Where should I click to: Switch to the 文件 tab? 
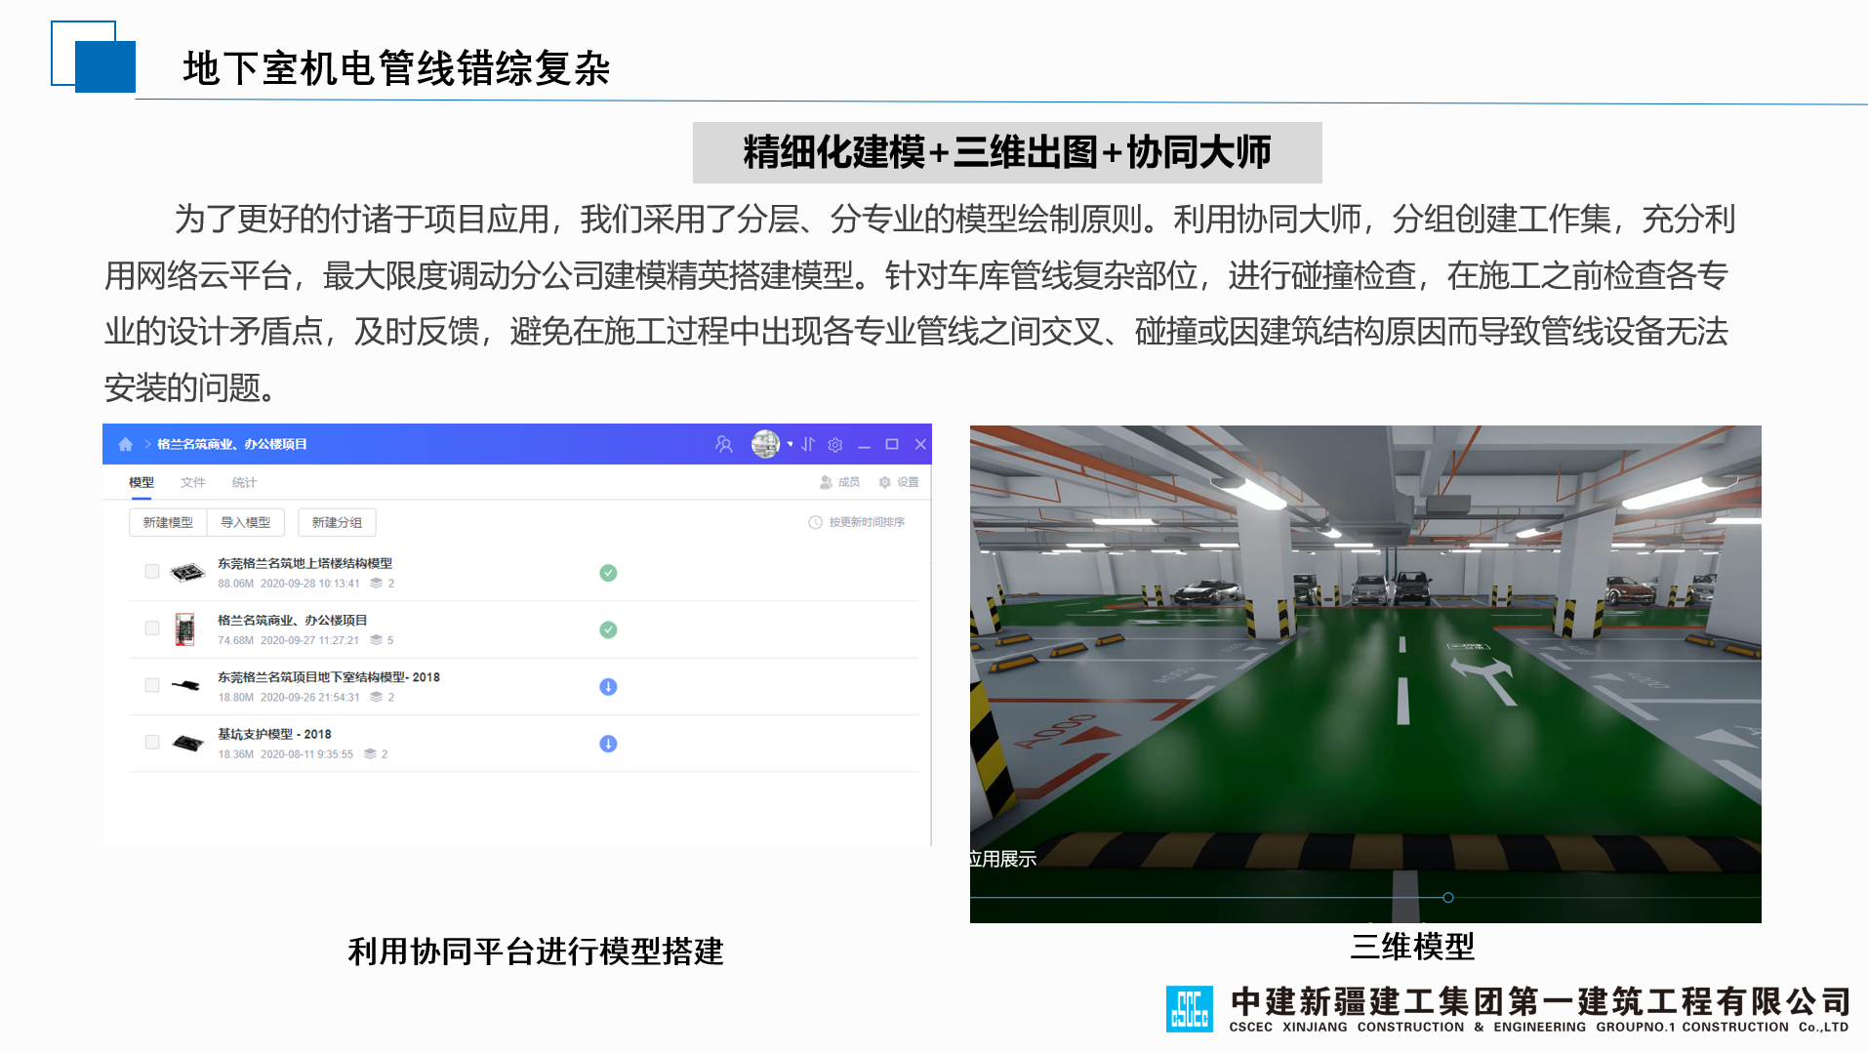tap(193, 482)
